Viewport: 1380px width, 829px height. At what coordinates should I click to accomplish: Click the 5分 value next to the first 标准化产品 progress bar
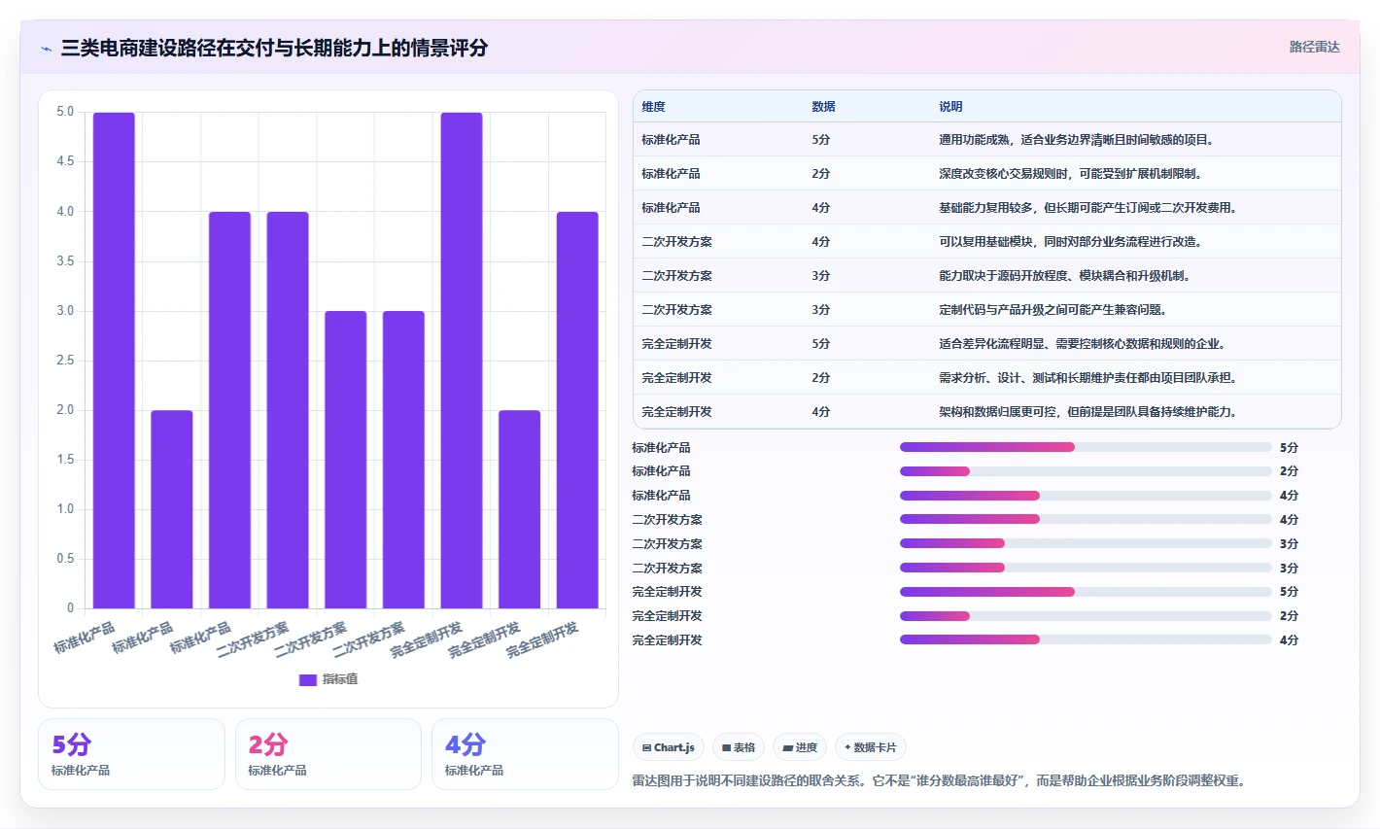pos(1289,448)
